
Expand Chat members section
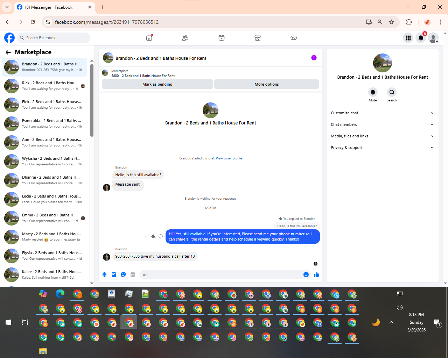click(x=382, y=124)
